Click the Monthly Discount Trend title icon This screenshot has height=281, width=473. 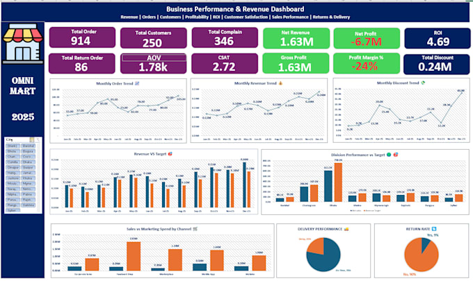coord(423,83)
